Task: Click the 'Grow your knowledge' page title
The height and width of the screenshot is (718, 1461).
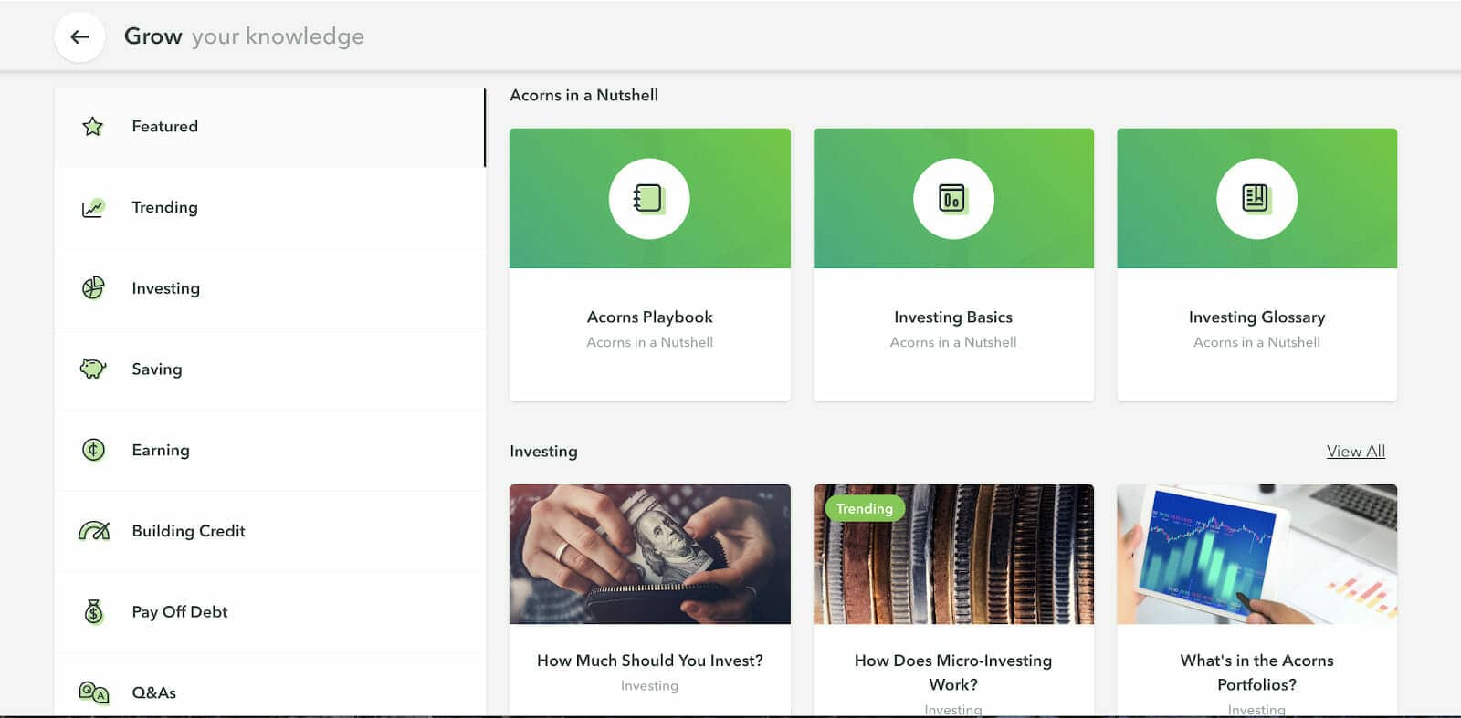Action: 244,36
